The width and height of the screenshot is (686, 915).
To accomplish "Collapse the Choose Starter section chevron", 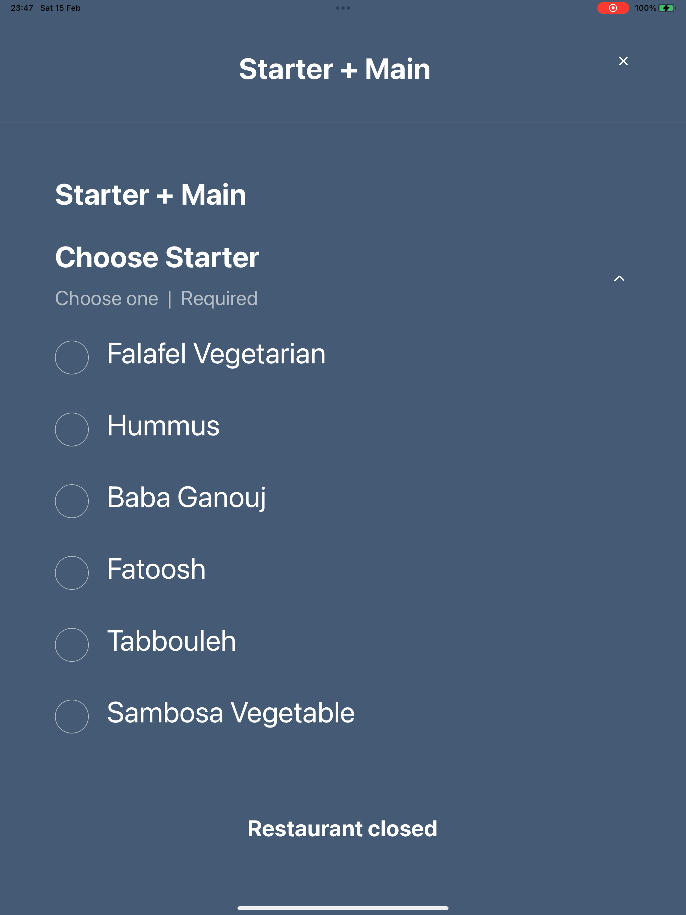I will coord(619,279).
